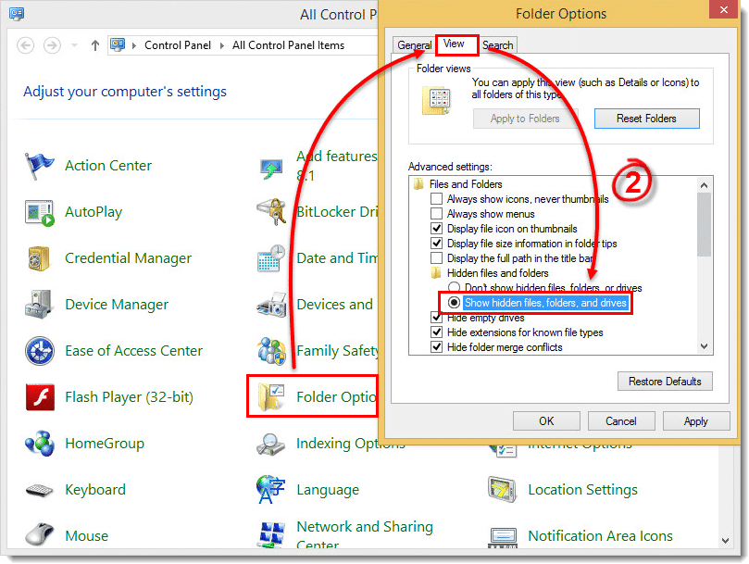Image resolution: width=749 pixels, height=564 pixels.
Task: Click the address bar computer icon
Action: tap(118, 45)
